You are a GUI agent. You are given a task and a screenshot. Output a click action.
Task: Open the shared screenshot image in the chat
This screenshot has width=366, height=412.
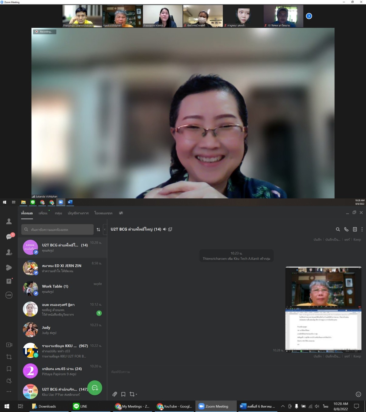323,309
